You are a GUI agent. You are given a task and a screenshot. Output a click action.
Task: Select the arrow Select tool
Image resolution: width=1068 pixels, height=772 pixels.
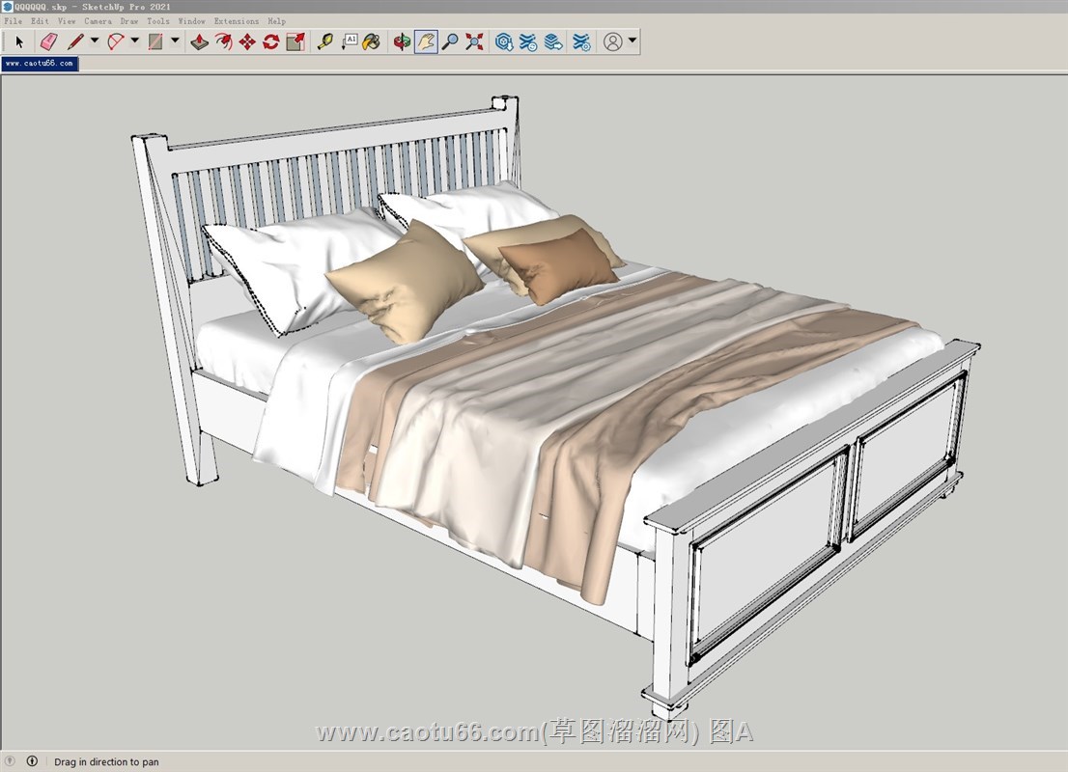click(19, 41)
